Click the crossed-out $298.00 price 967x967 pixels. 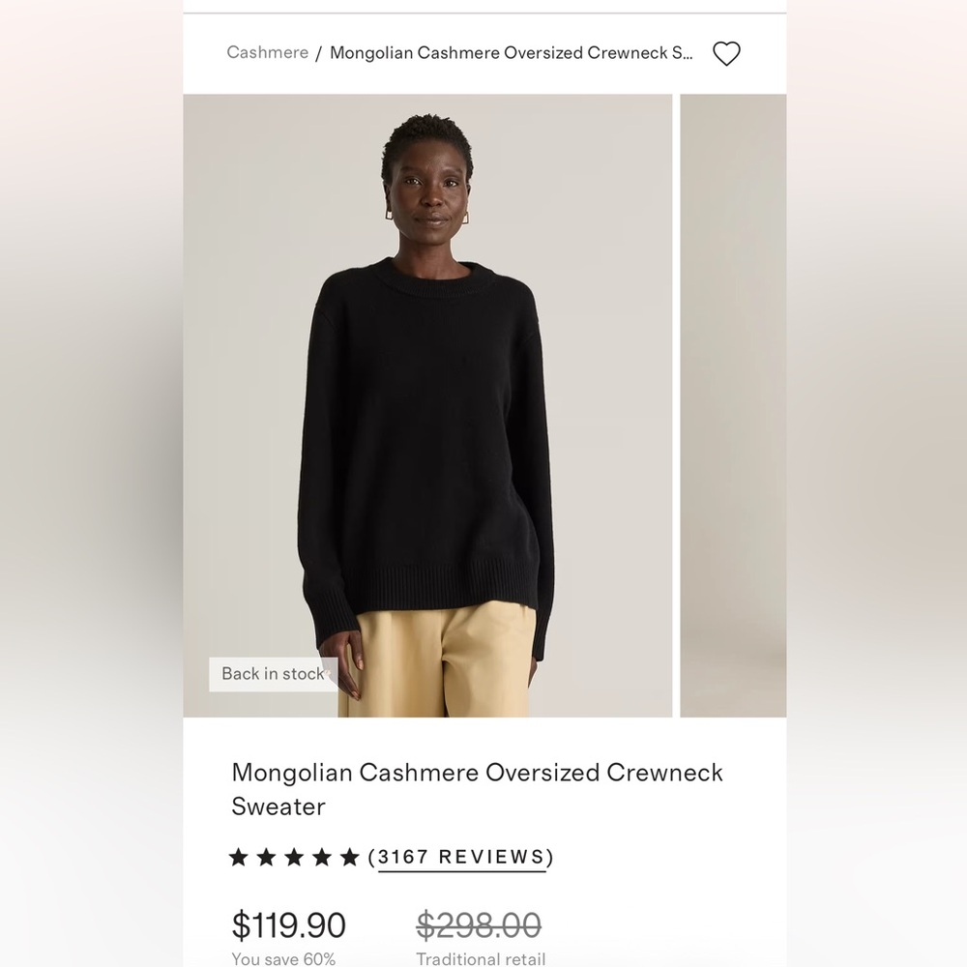(x=481, y=925)
